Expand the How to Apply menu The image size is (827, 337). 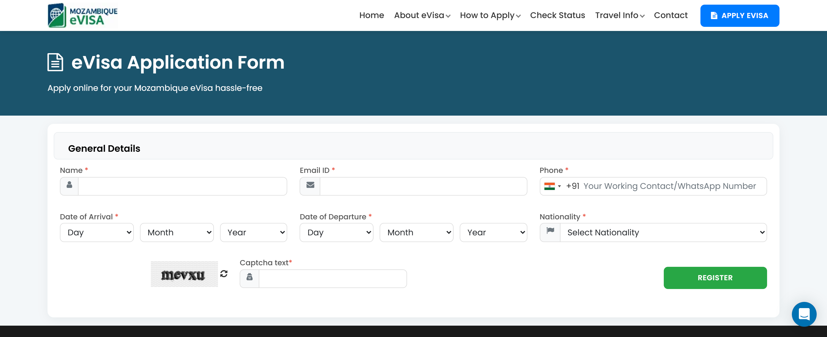[490, 15]
